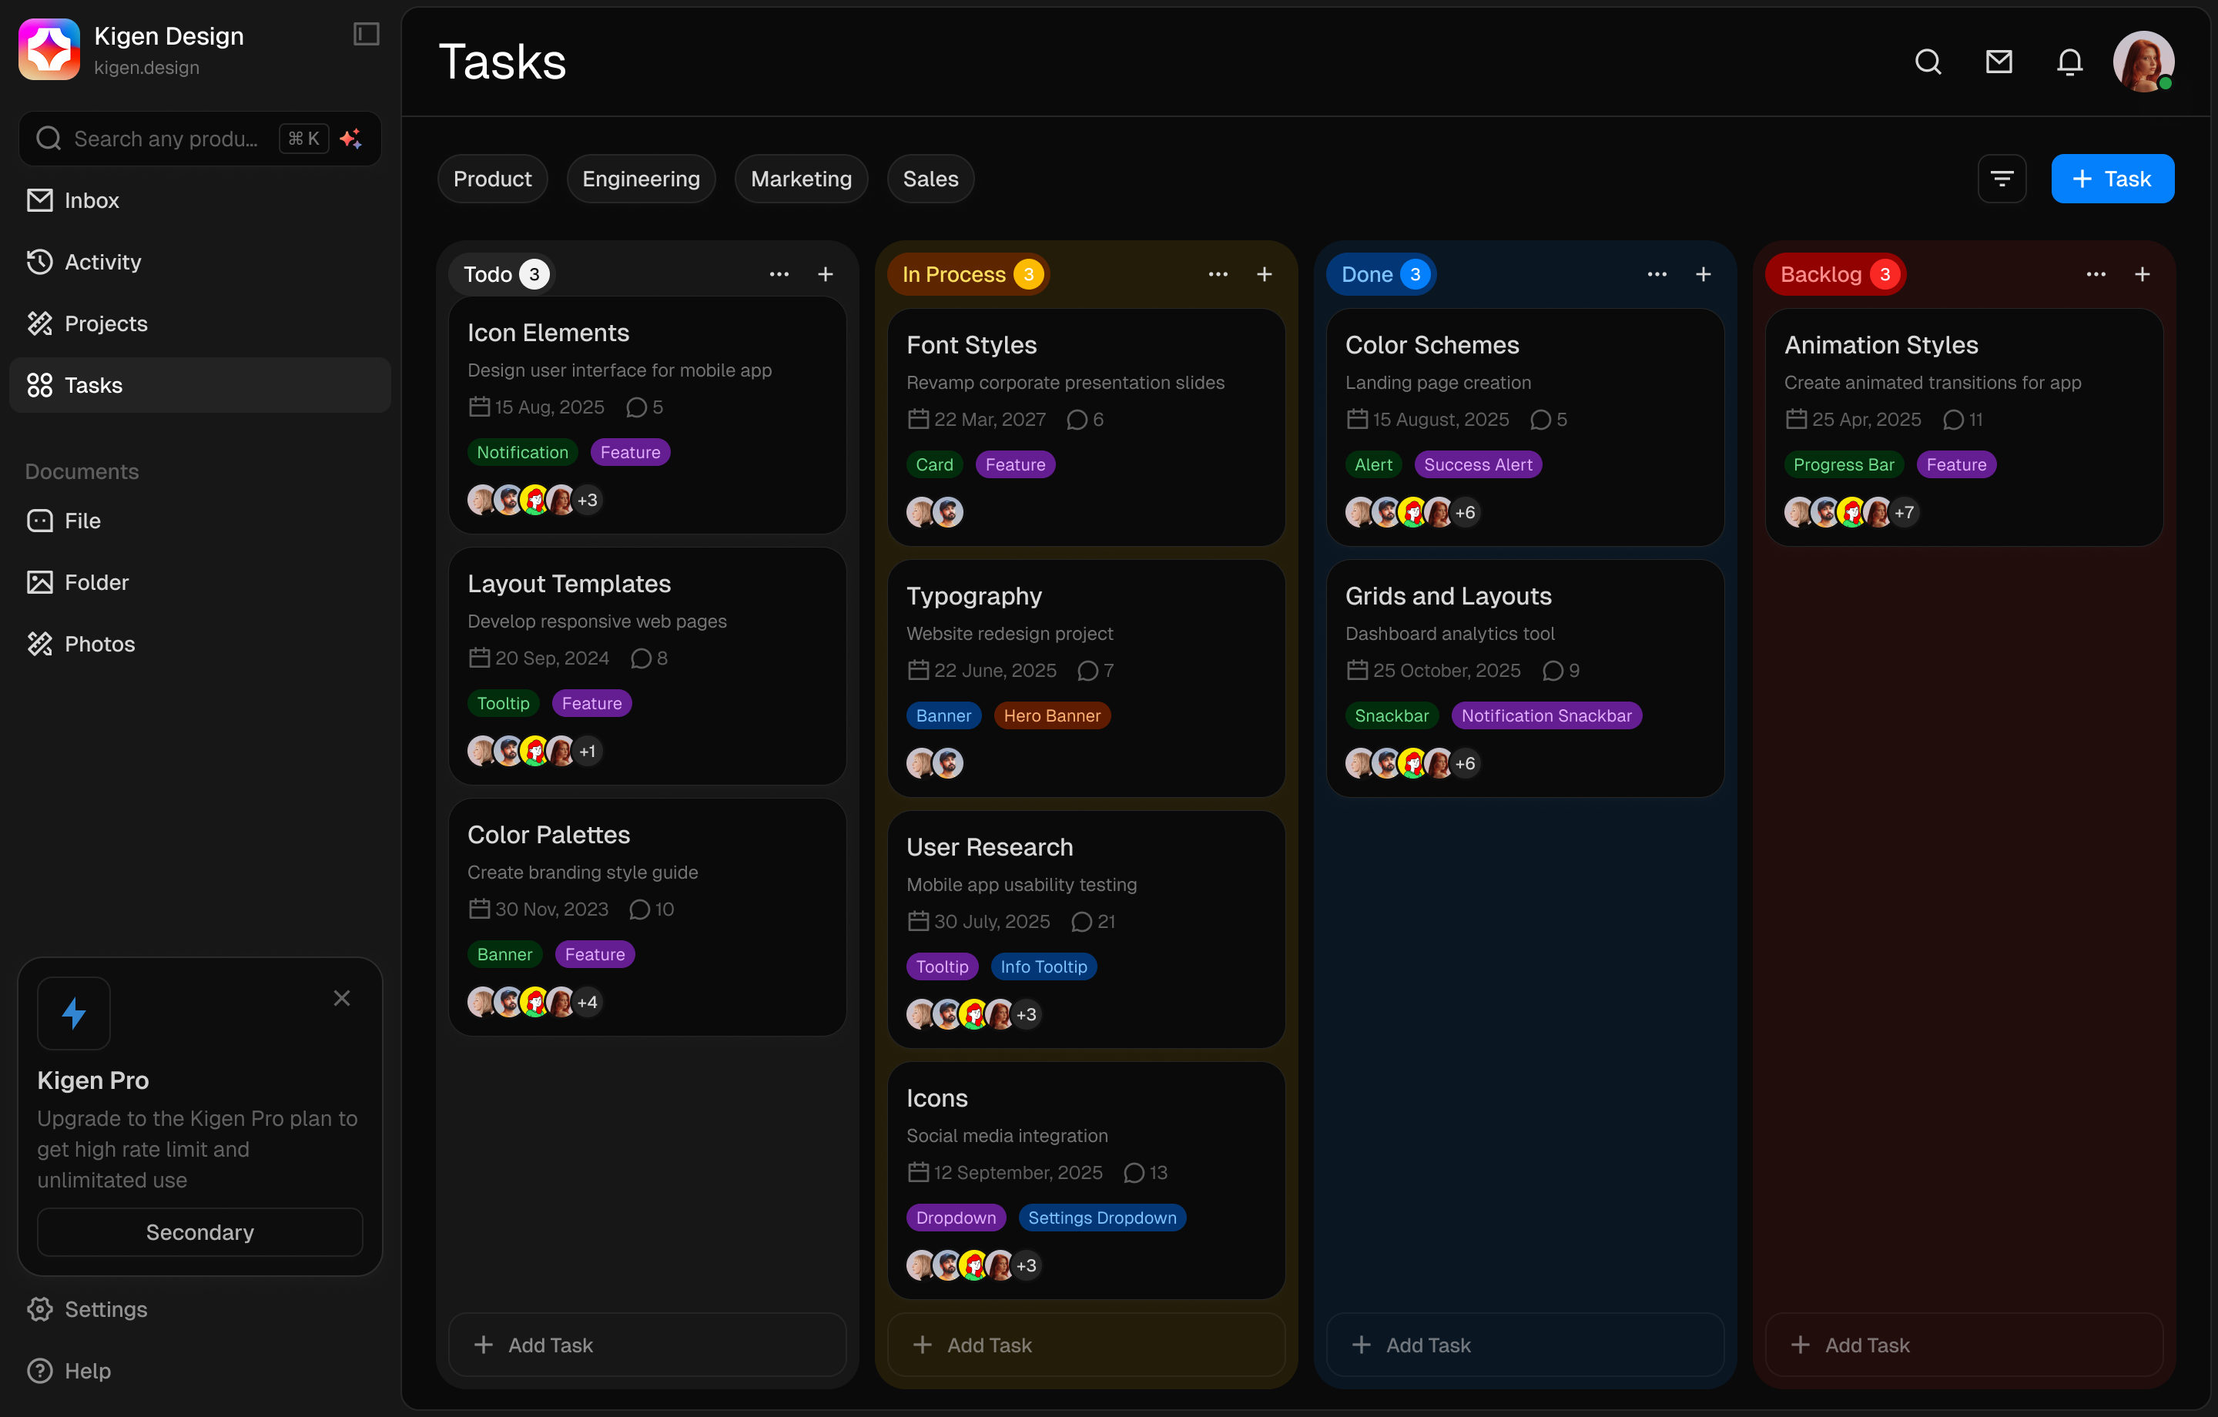Click the lightning bolt icon on Kigen Pro card

74,1013
